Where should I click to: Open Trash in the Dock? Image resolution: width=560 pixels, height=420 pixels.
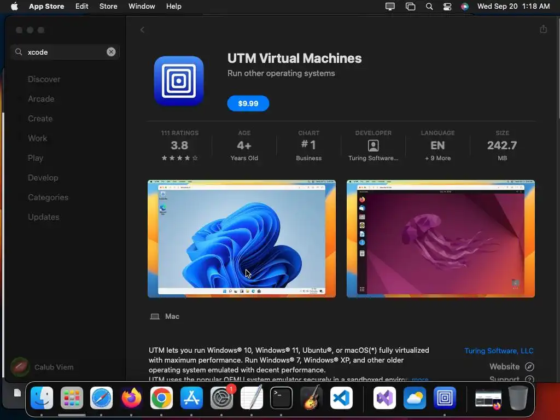pyautogui.click(x=518, y=398)
